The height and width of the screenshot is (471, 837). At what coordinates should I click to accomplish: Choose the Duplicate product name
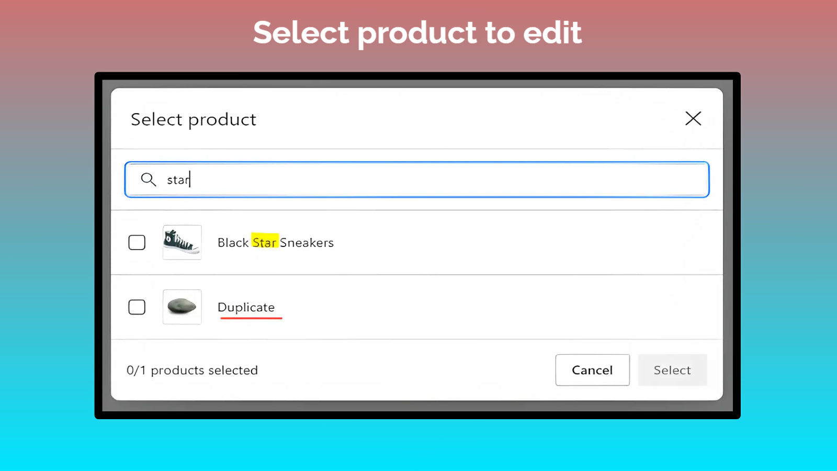coord(246,307)
